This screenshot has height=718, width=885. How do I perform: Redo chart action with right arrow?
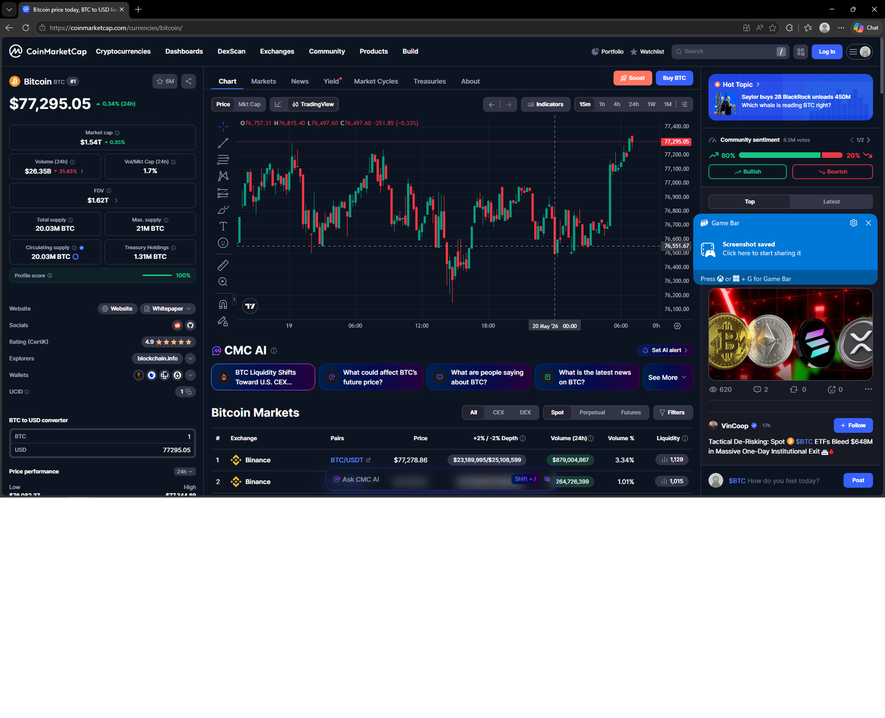508,105
